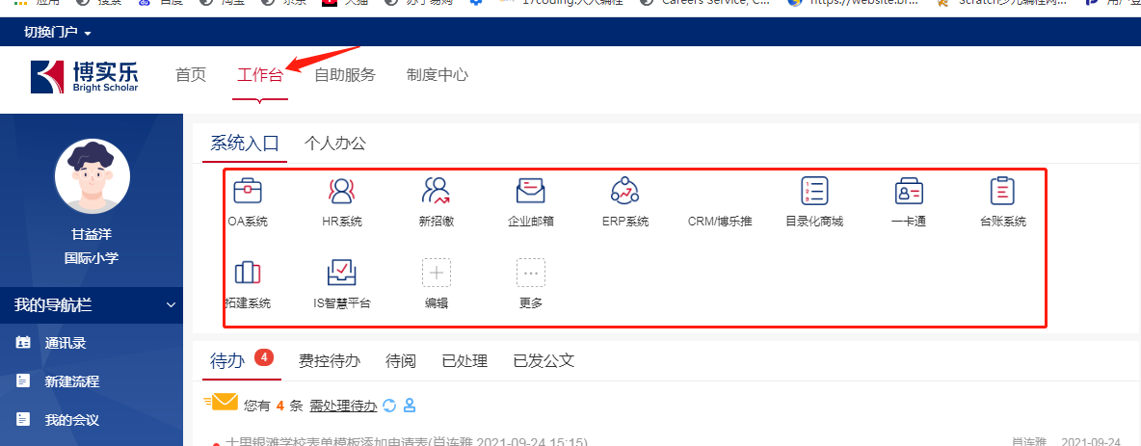The width and height of the screenshot is (1141, 446).
Task: Select the 费控待办 tab
Action: (x=330, y=361)
